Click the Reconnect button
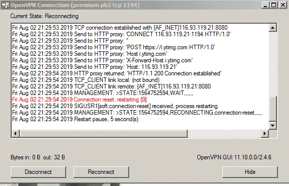Image resolution: width=289 pixels, height=186 pixels. (101, 172)
